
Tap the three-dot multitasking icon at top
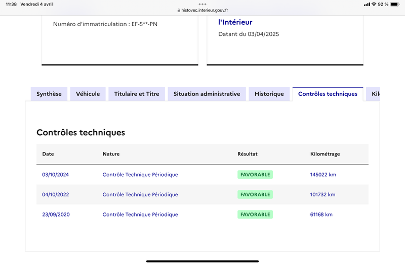coord(202,4)
